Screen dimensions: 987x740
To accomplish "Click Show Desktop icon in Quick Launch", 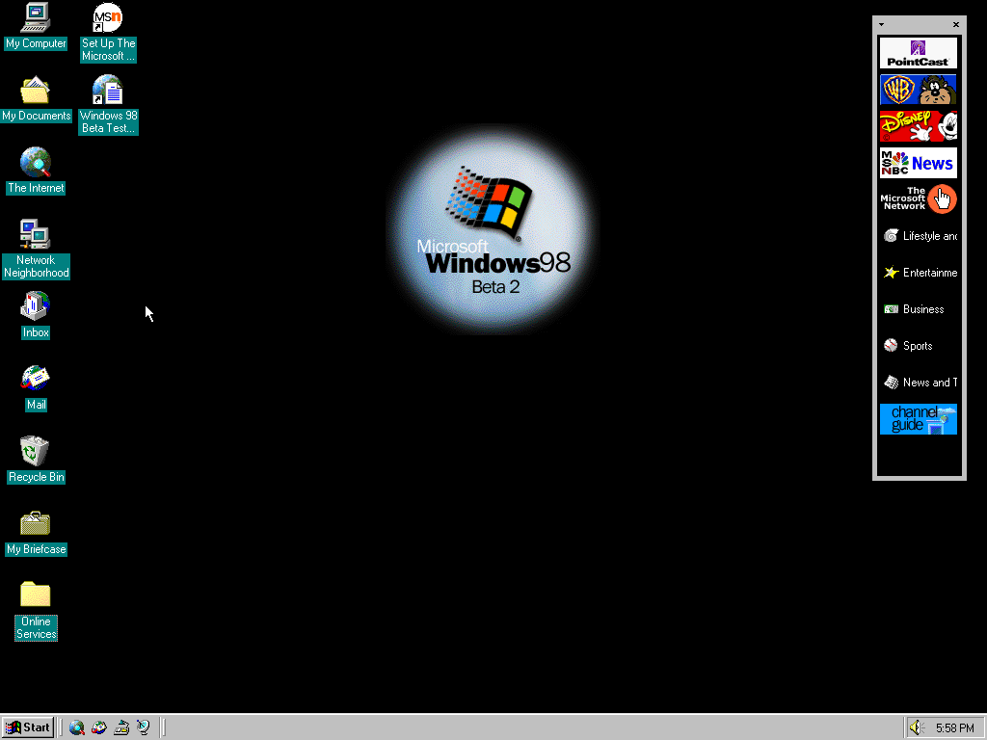I will tap(121, 728).
